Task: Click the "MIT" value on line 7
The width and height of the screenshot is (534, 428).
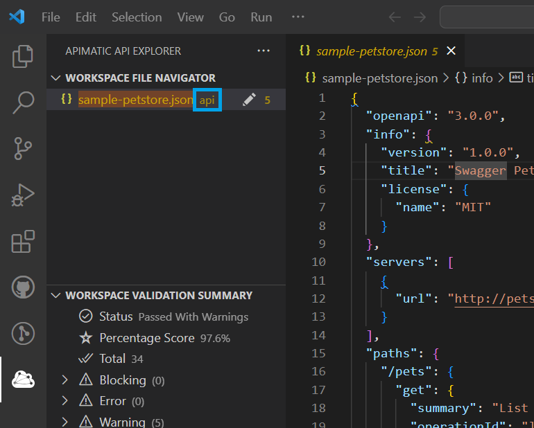Action: (473, 207)
